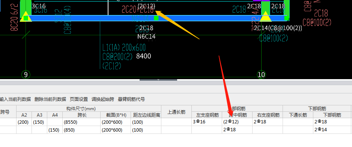Click the 下通长筋 column header
Image resolution: width=352 pixels, height=147 pixels.
point(298,115)
